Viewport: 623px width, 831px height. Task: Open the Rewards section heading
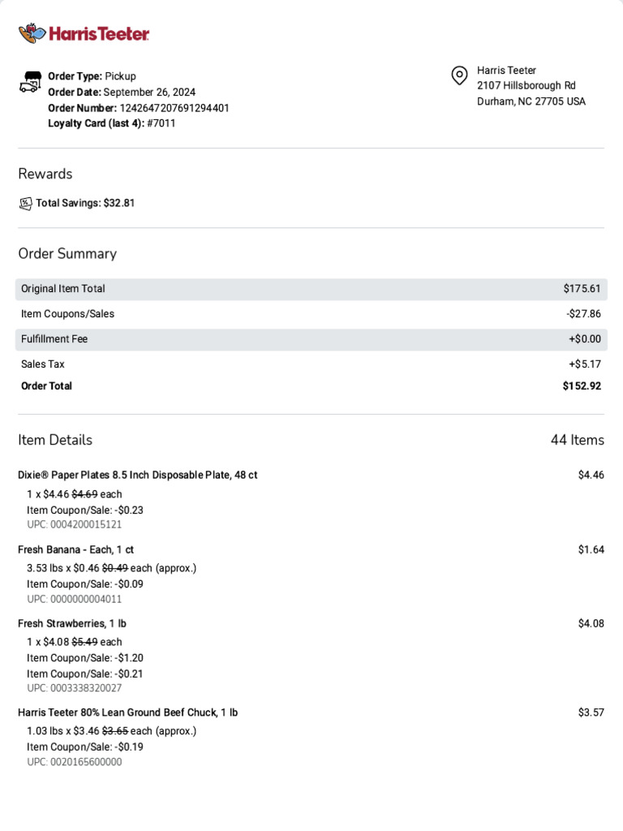pyautogui.click(x=45, y=174)
